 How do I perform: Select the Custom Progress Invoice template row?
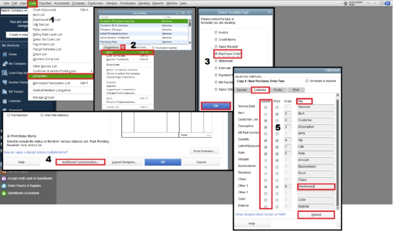tap(143, 21)
